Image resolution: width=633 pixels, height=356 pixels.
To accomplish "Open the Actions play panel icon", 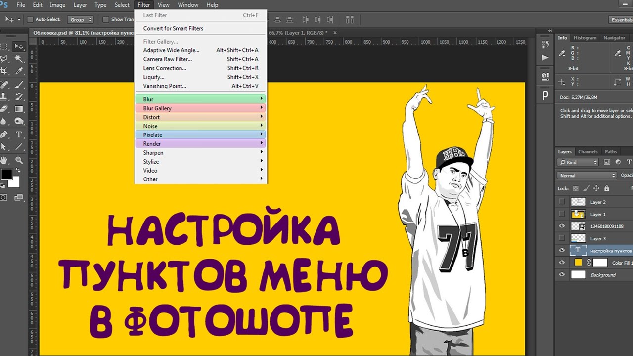I will [545, 58].
